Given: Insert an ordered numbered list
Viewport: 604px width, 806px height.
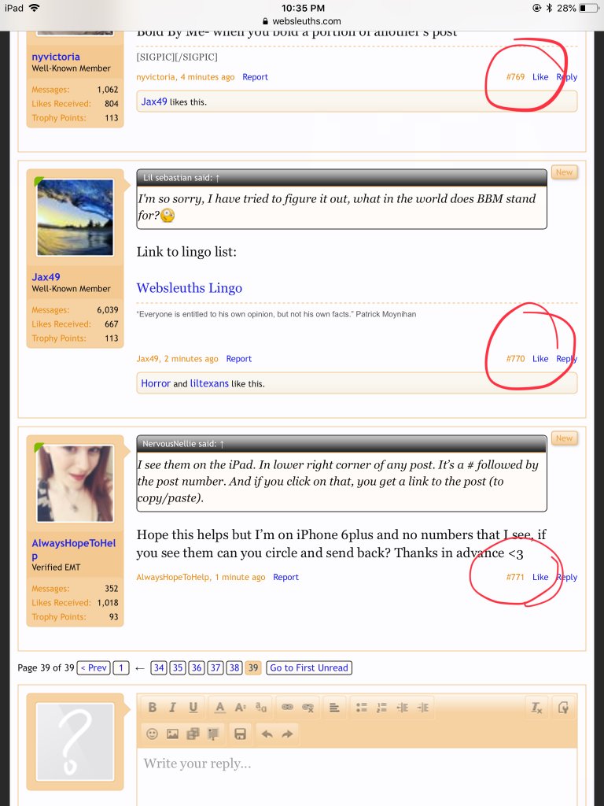Looking at the screenshot, I should (x=382, y=708).
